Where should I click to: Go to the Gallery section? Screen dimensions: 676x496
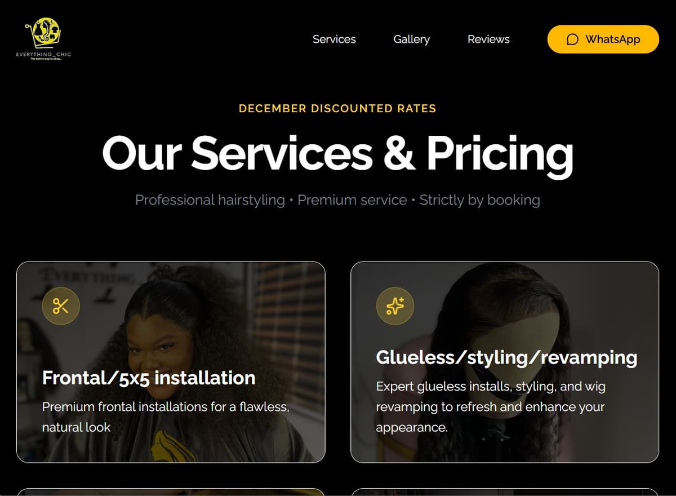[411, 39]
